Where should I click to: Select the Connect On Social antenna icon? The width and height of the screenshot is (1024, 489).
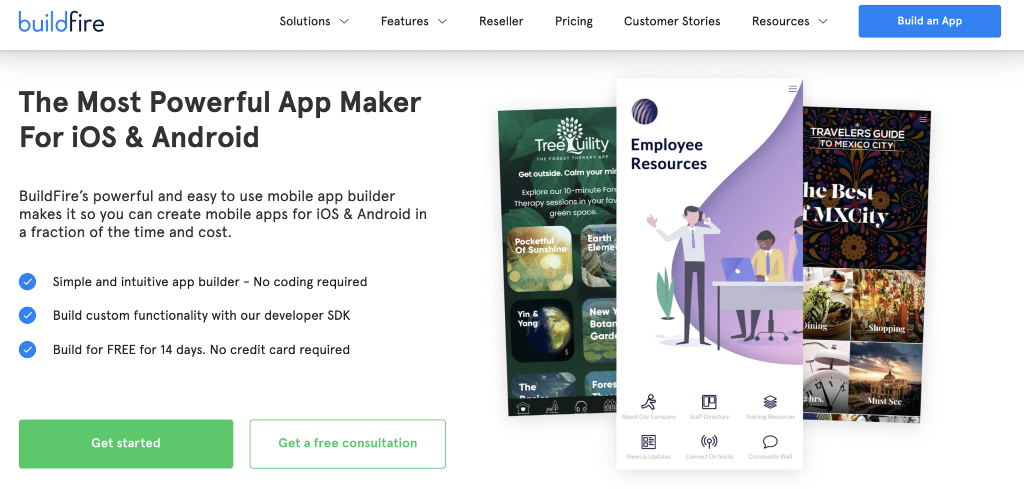709,441
